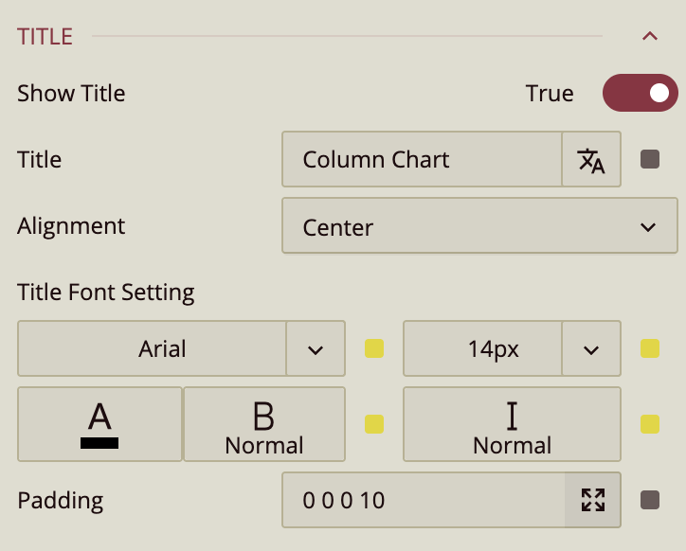Screen dimensions: 686x551
Task: Click the gray square next to Title
Action: [650, 159]
